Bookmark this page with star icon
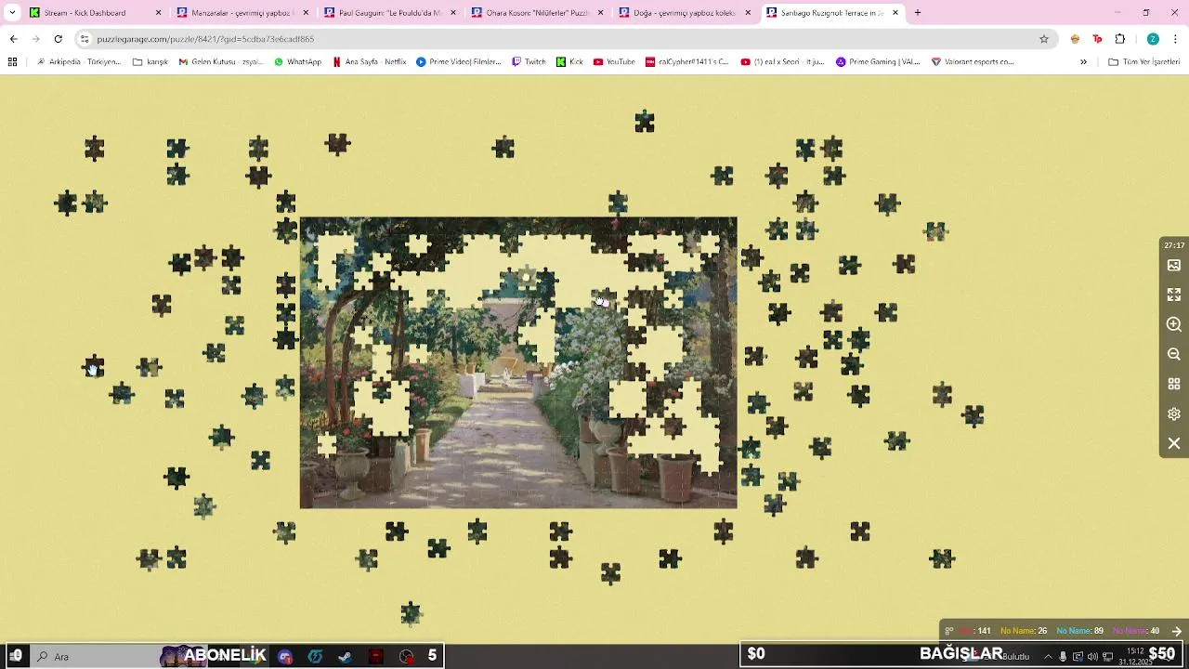The width and height of the screenshot is (1189, 669). tap(1044, 39)
